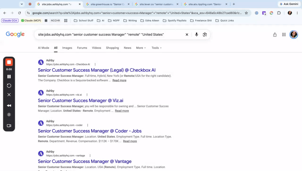Expand the Quick Links bookmark folder

[224, 20]
